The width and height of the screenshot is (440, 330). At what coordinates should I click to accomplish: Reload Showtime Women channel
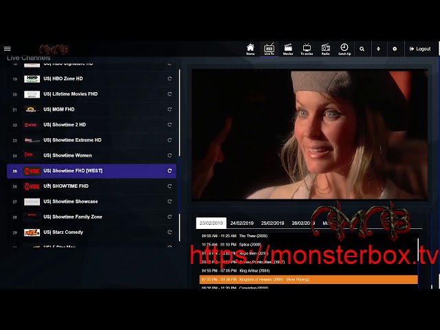pos(170,155)
